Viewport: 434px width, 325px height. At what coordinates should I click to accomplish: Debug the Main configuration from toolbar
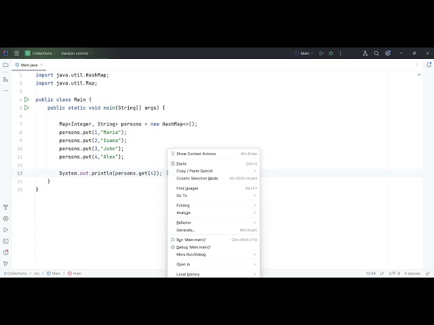331,53
